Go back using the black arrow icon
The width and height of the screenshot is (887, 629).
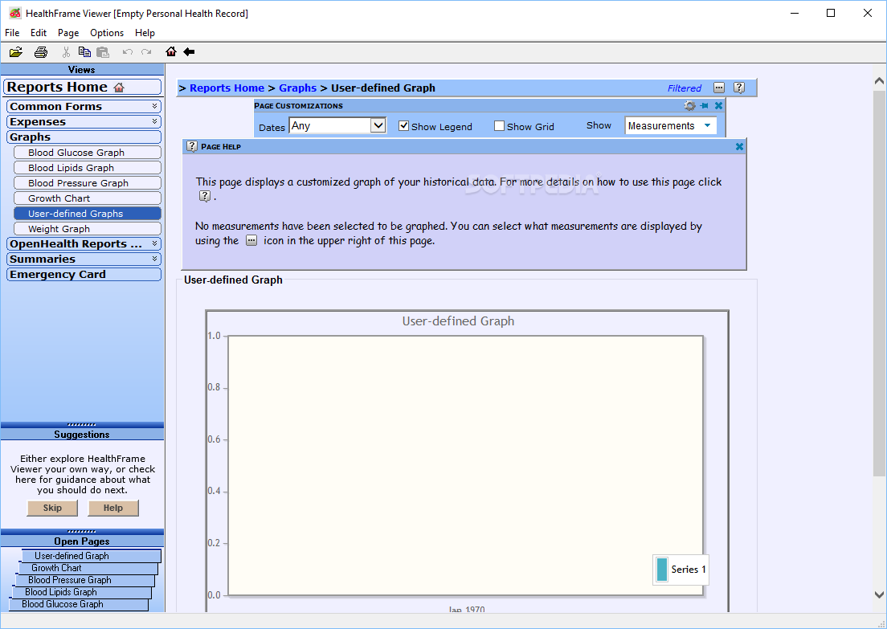click(189, 51)
